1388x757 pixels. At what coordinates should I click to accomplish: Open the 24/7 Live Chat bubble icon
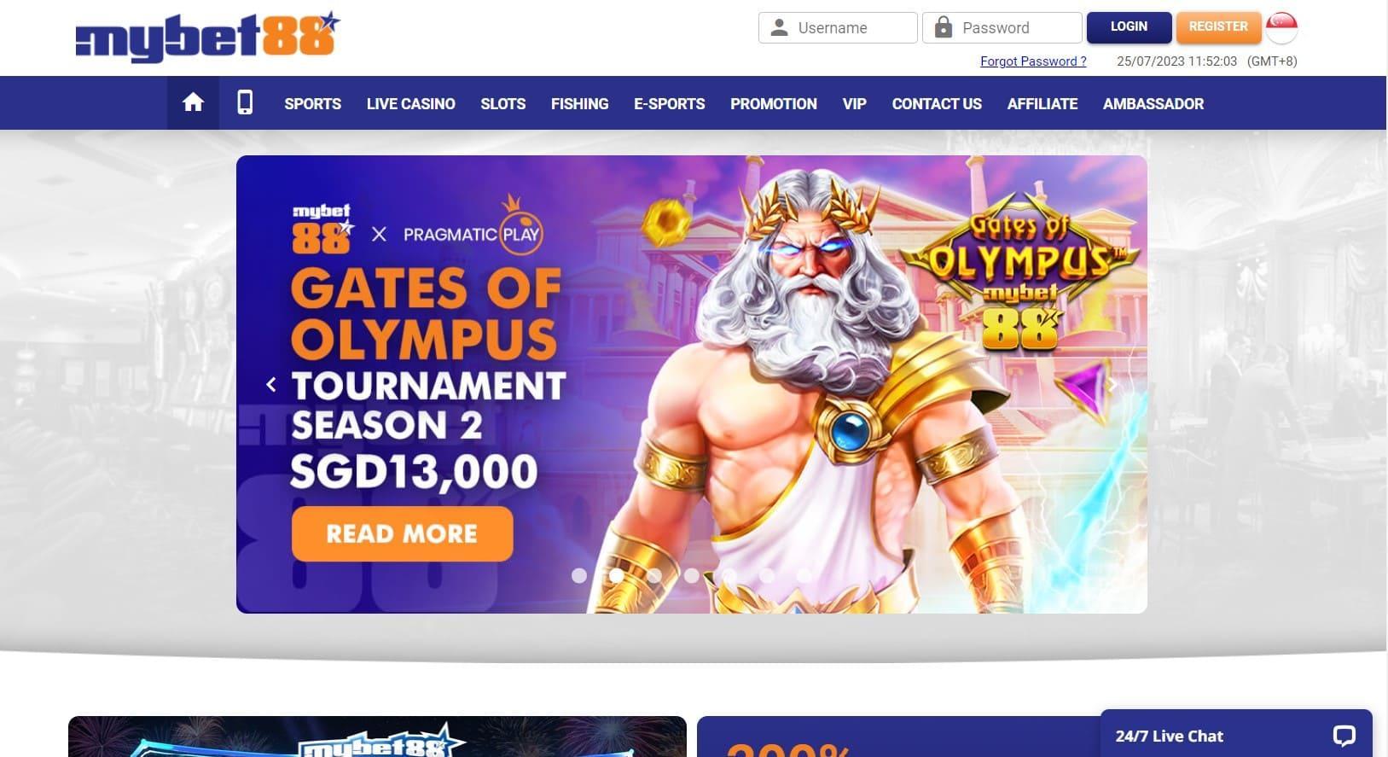click(x=1344, y=736)
